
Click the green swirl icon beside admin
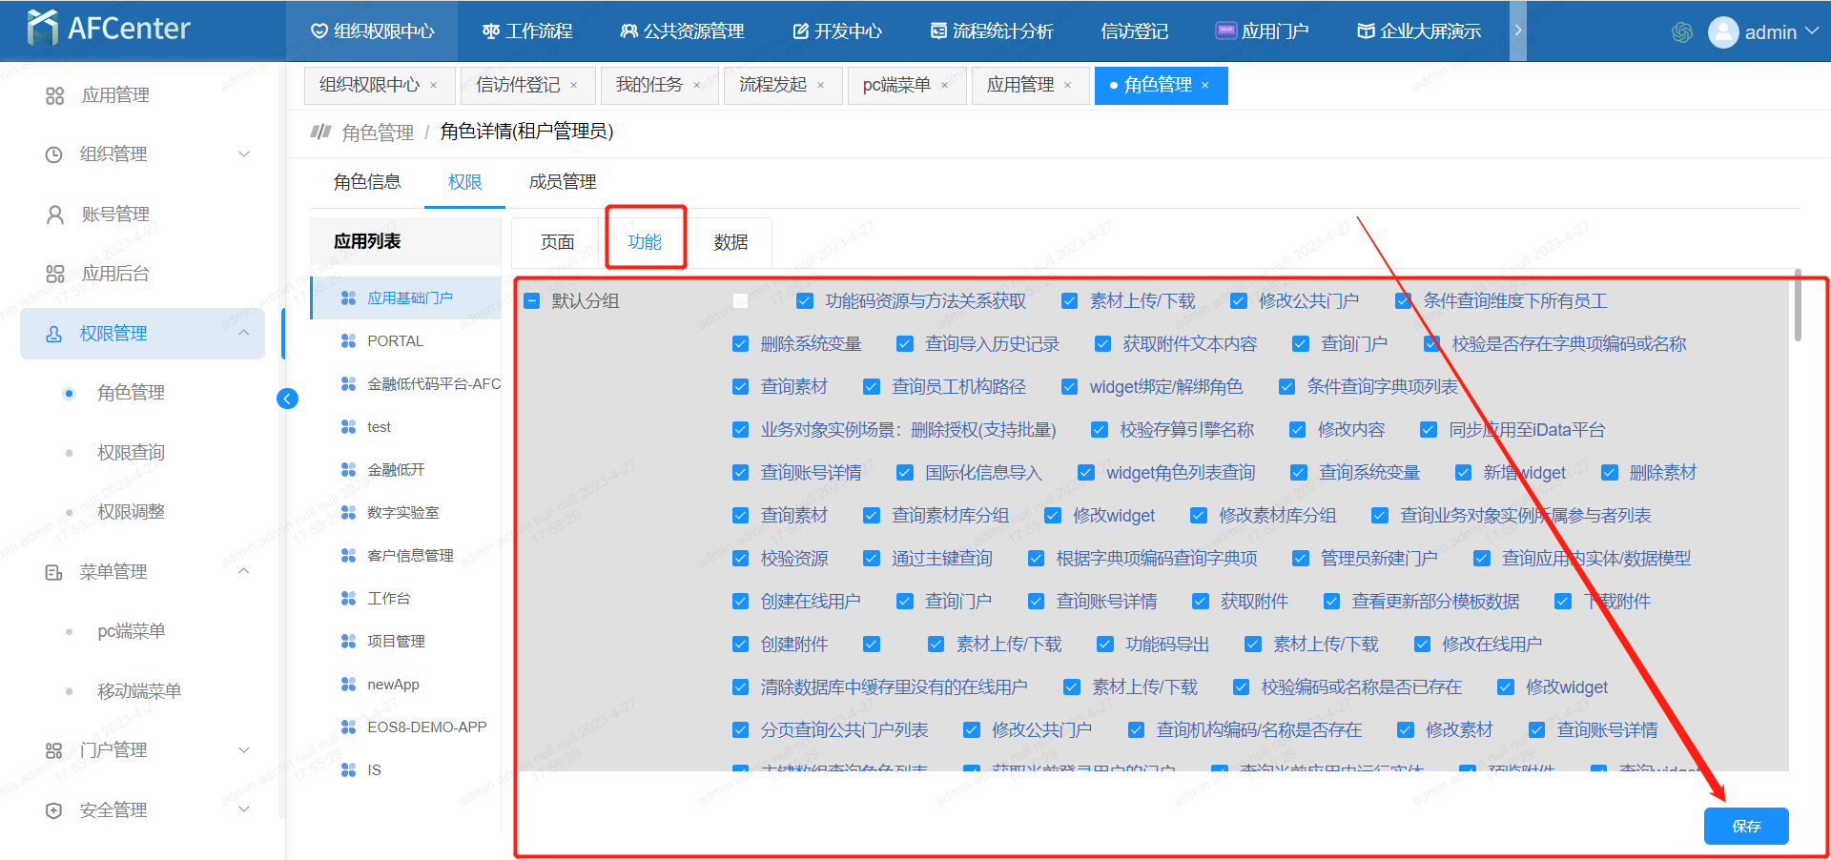point(1682,32)
